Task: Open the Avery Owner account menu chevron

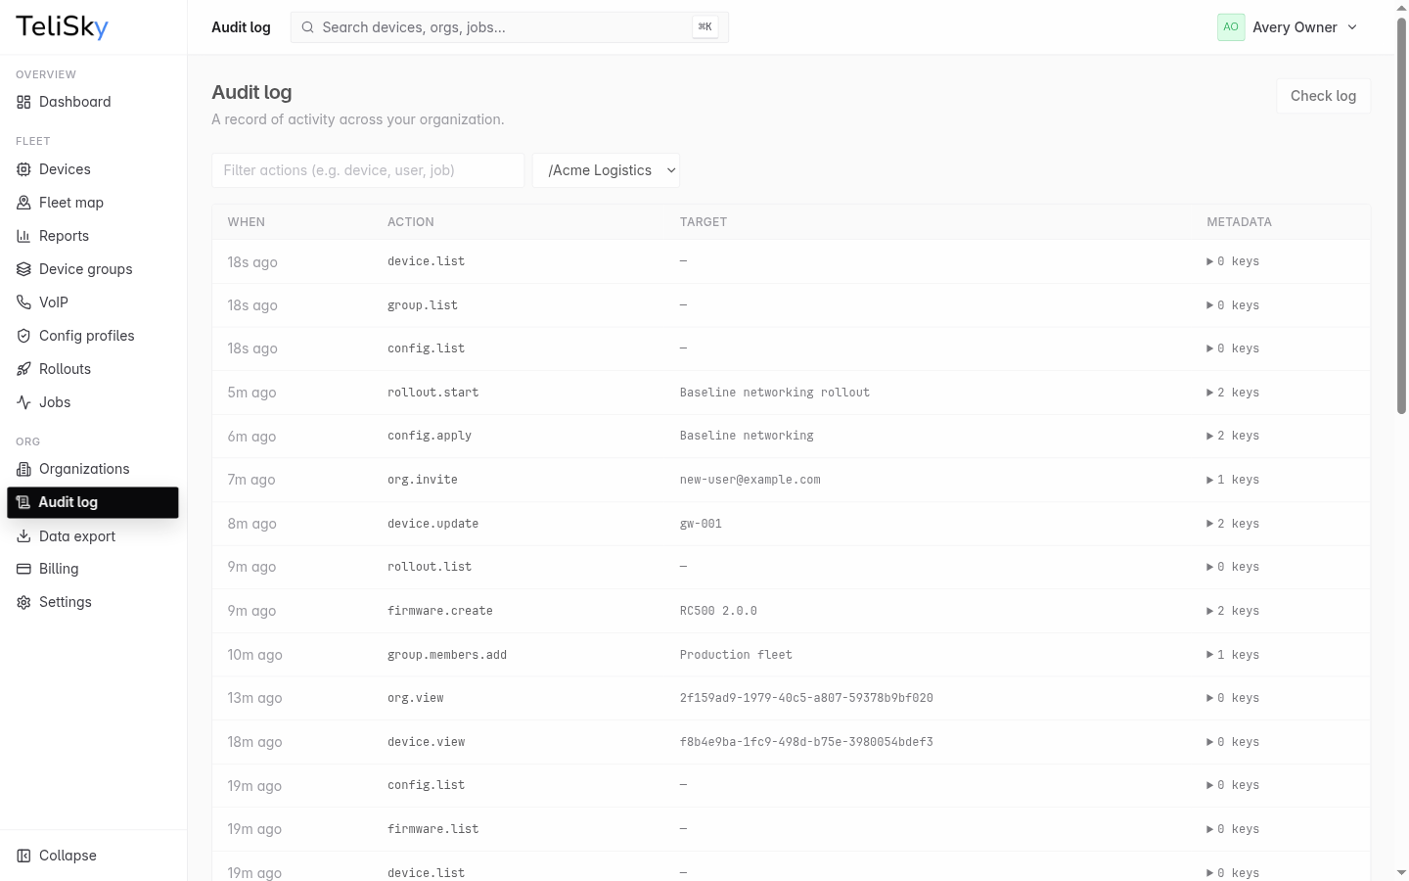Action: (1352, 27)
